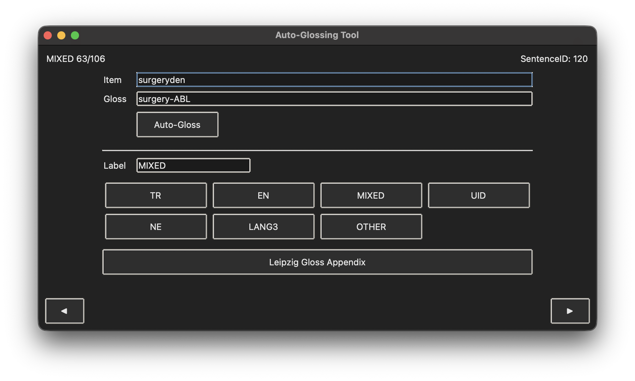Close the Auto-Glossing Tool window
The image size is (635, 381).
(x=48, y=35)
